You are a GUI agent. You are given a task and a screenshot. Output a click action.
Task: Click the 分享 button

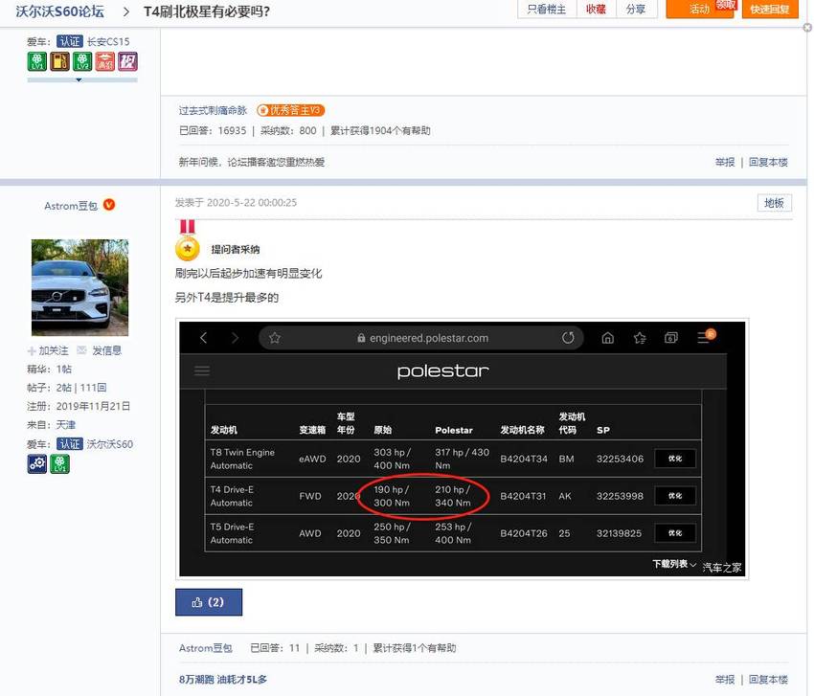tap(636, 10)
